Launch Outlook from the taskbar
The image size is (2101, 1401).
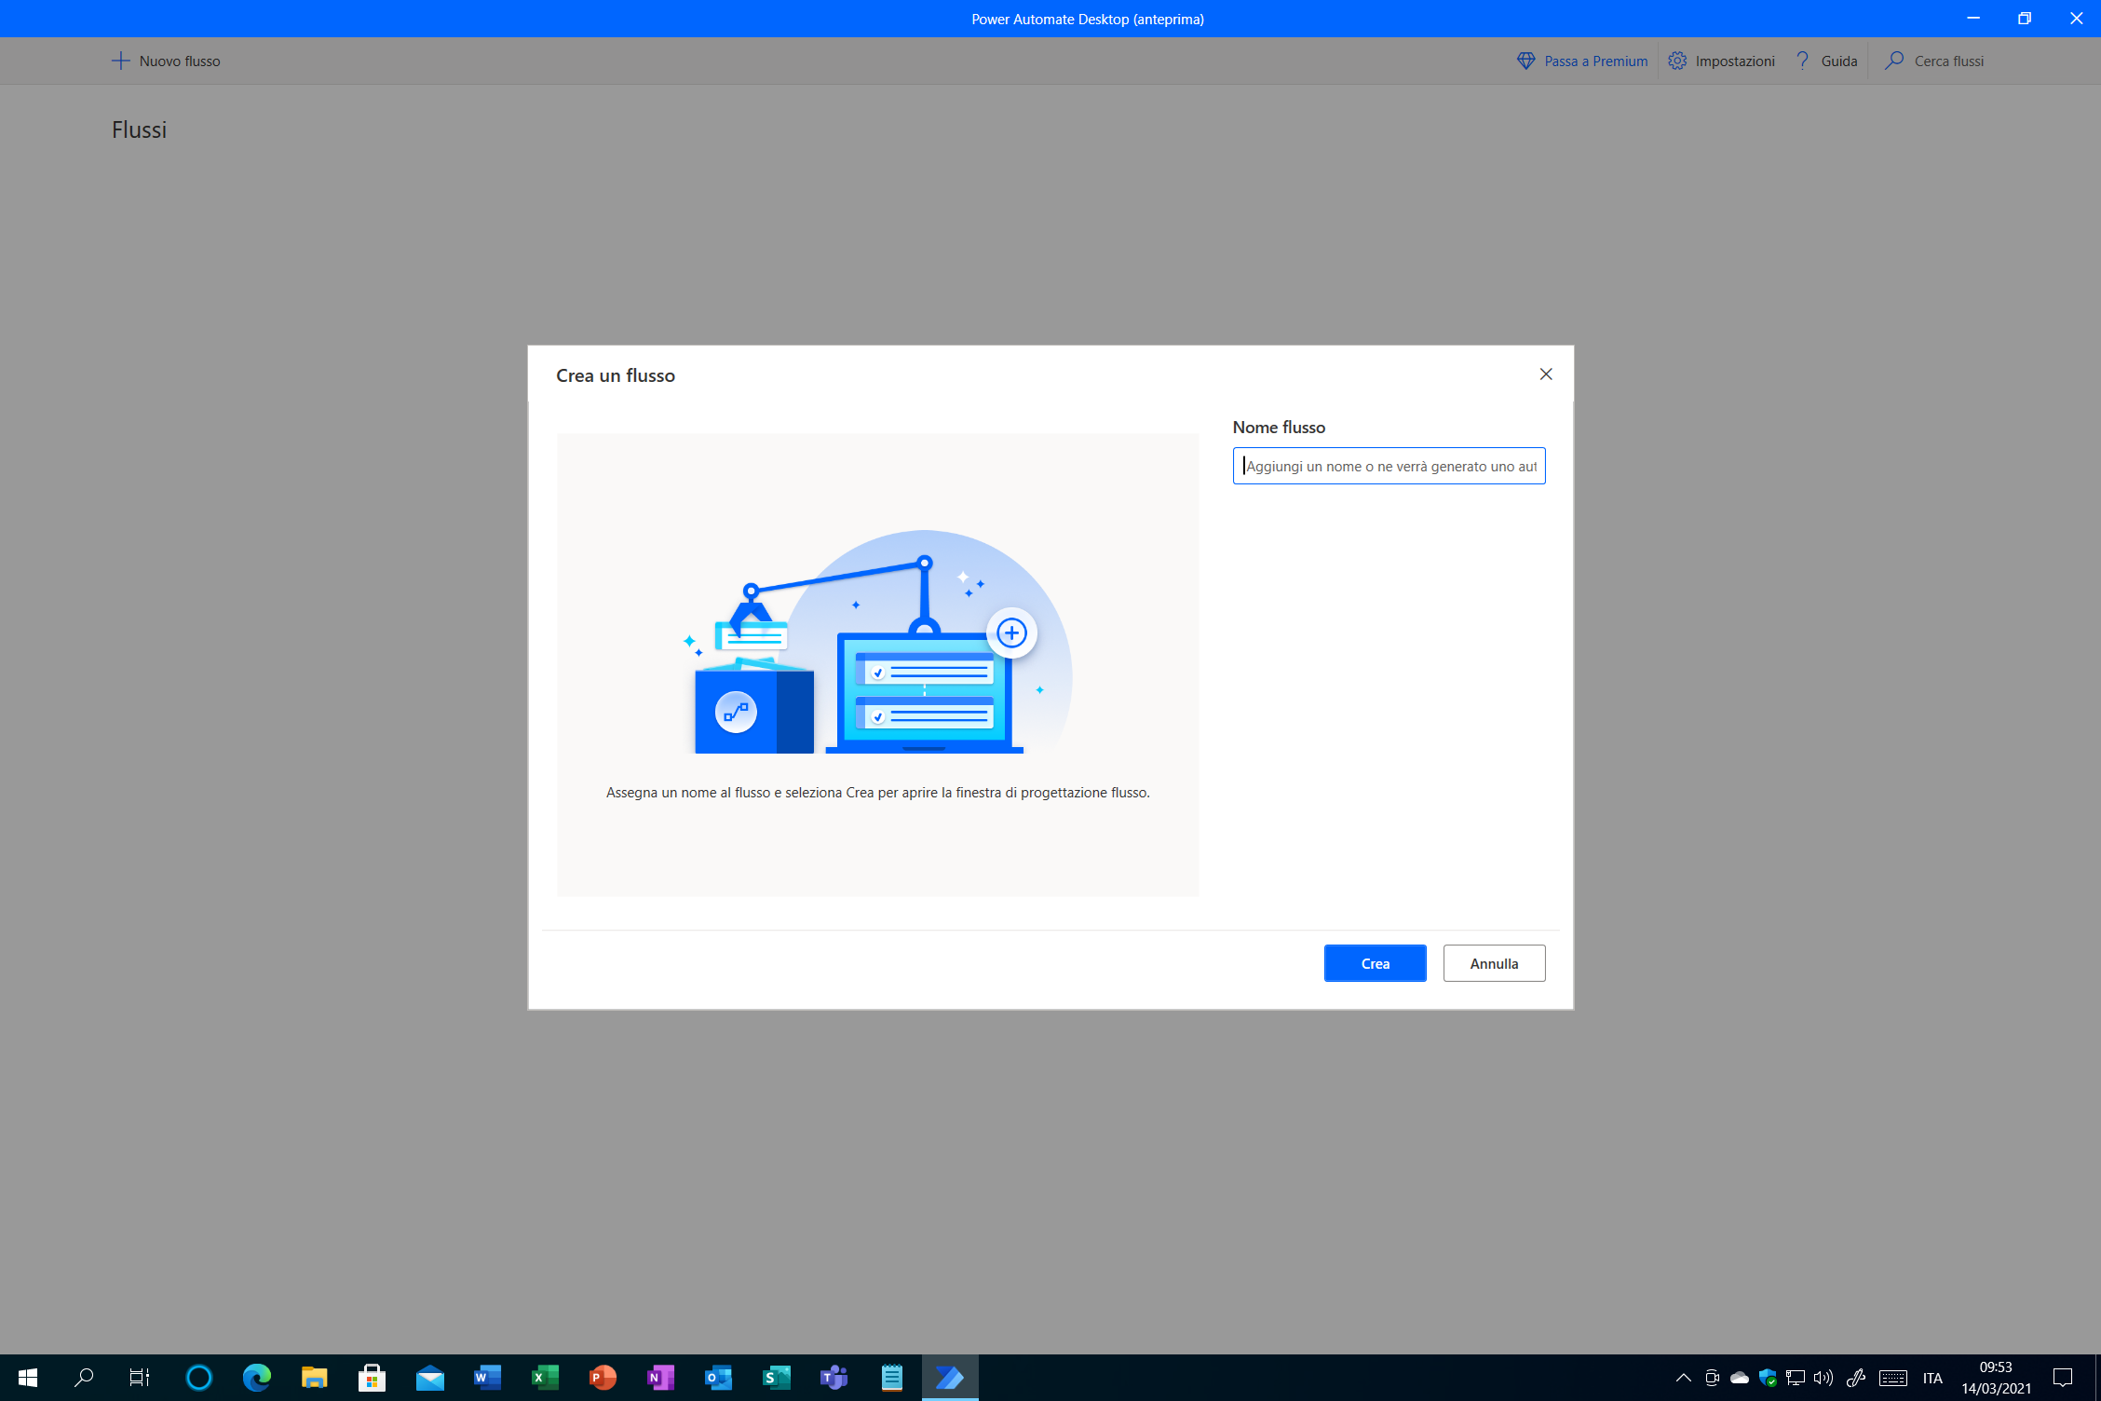[719, 1378]
